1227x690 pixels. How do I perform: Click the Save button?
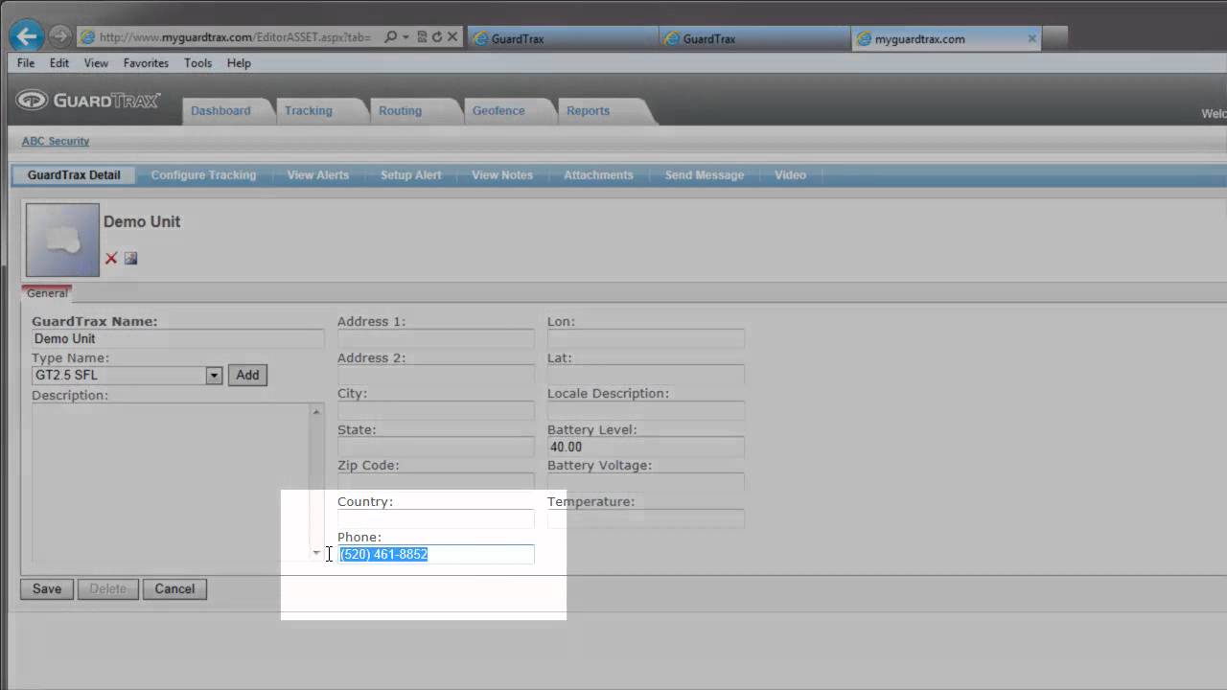47,589
